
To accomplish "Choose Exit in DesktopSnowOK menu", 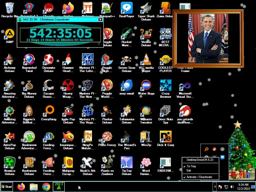I will (x=200, y=170).
